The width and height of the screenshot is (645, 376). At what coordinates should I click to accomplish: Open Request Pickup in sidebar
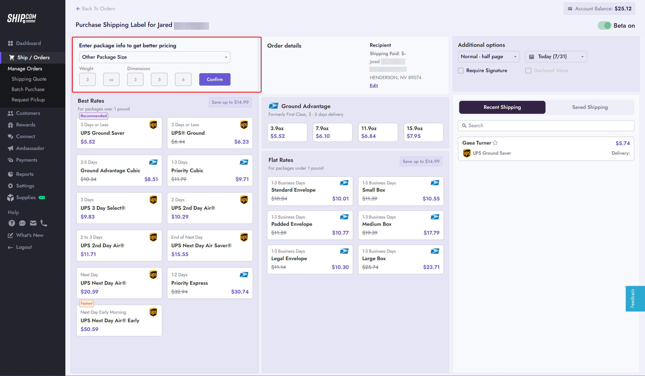pyautogui.click(x=28, y=100)
